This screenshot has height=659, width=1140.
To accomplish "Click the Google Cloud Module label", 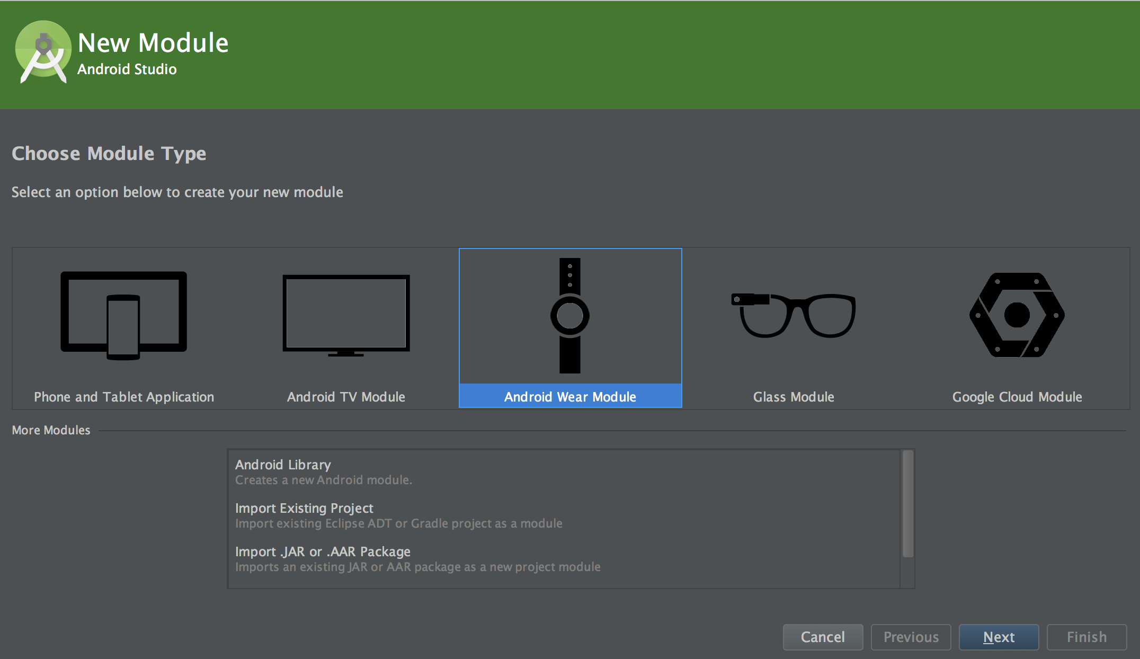I will click(x=1017, y=397).
